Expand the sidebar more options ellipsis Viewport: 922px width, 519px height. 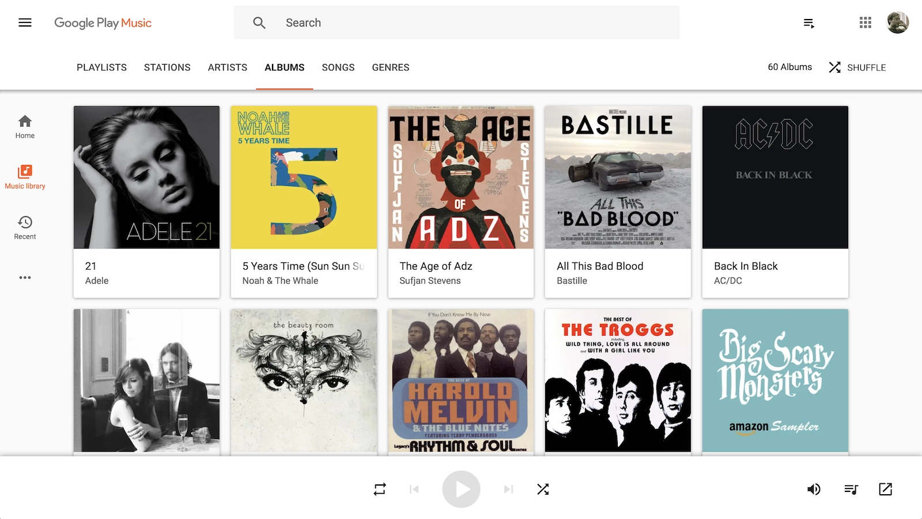coord(25,277)
